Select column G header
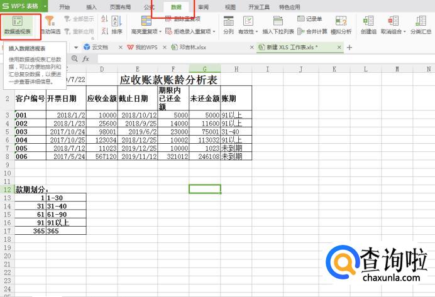Screen dimensions: 435x297 [x=205, y=68]
